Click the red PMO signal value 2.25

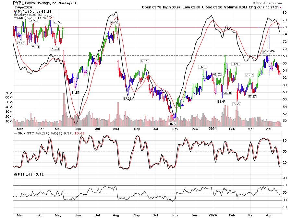point(48,18)
